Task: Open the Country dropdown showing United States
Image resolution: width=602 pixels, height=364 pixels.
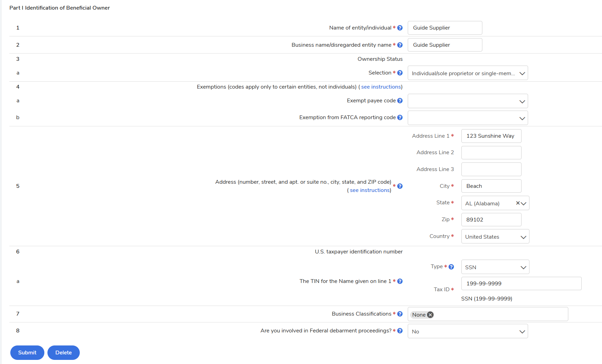Action: coord(495,237)
